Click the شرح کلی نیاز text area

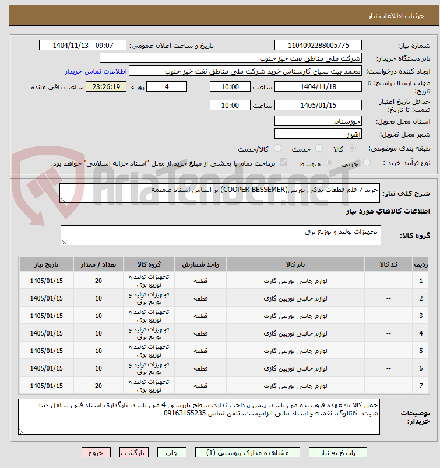click(220, 193)
